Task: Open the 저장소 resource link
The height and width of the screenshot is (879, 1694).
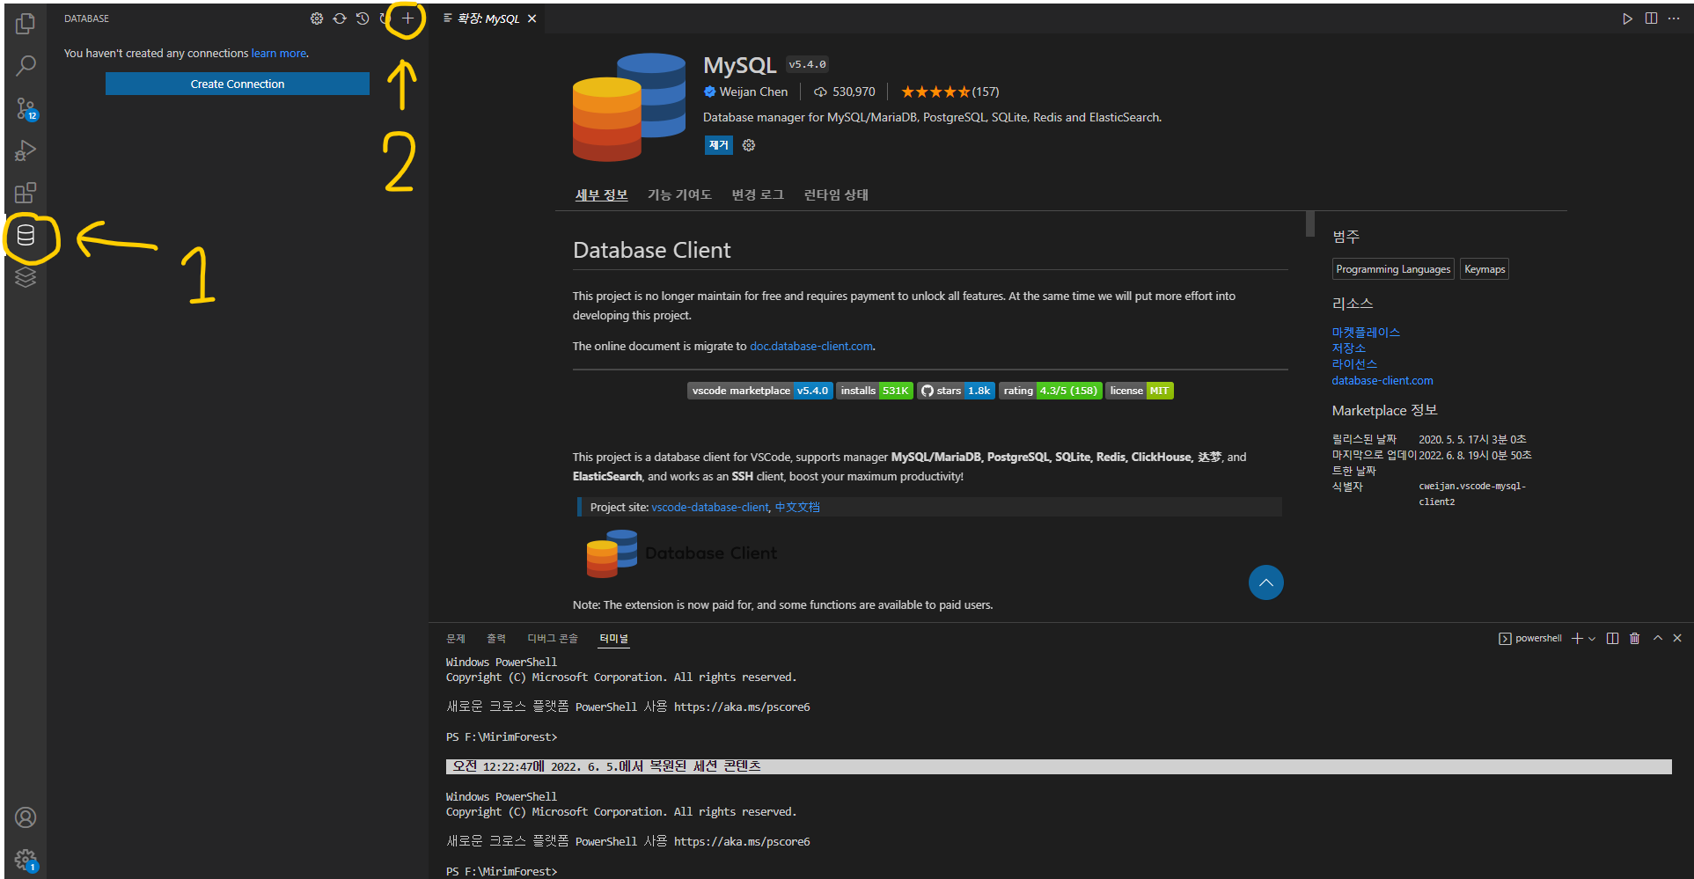Action: point(1349,348)
